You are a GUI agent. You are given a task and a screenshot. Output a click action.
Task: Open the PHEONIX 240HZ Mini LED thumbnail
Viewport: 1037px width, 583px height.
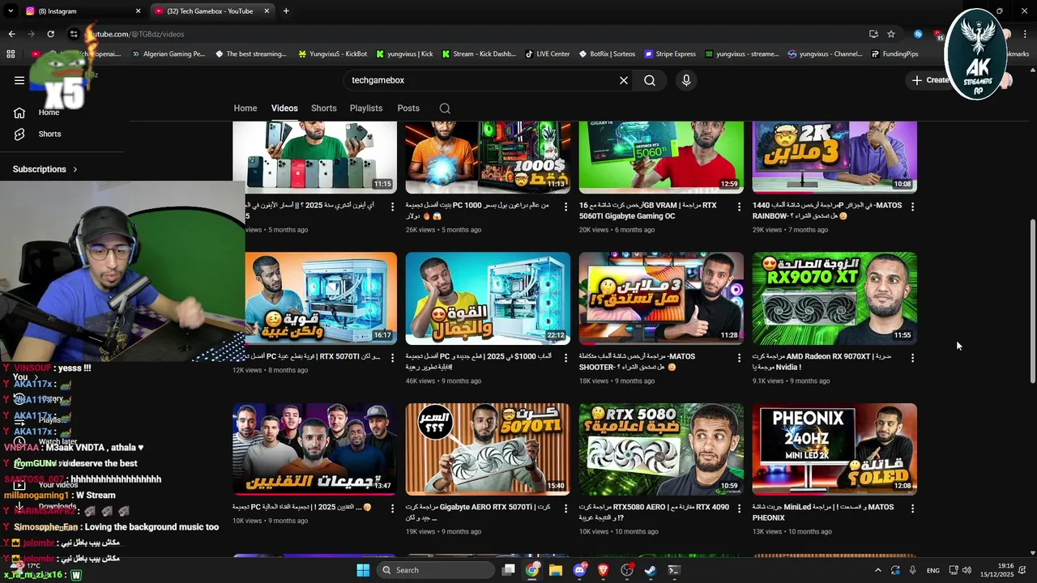click(x=834, y=449)
